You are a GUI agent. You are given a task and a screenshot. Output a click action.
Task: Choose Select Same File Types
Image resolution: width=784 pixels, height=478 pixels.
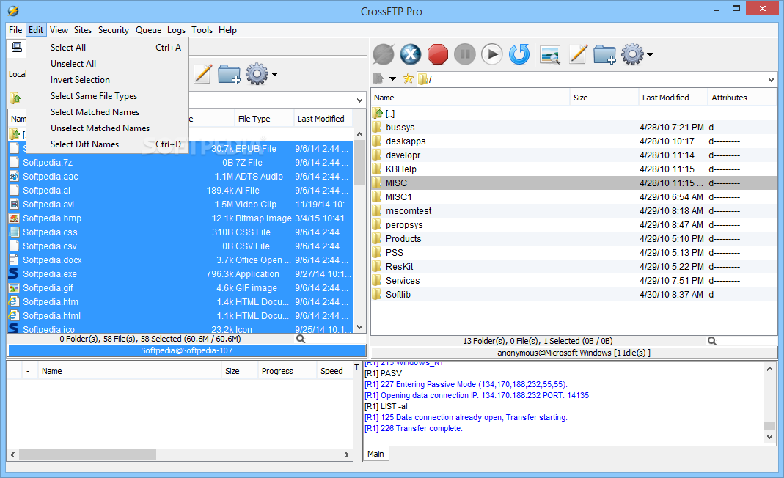[108, 96]
